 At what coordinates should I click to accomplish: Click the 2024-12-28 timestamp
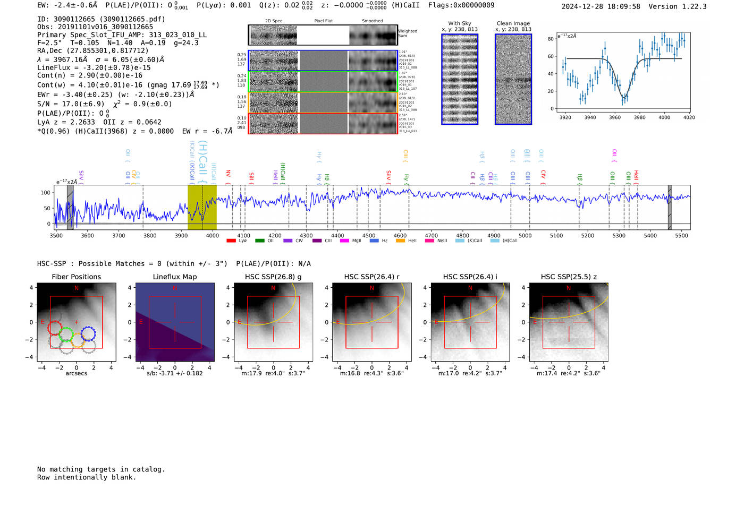601,6
